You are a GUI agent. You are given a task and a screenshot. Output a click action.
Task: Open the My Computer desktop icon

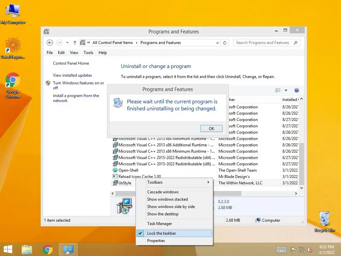pos(13,14)
